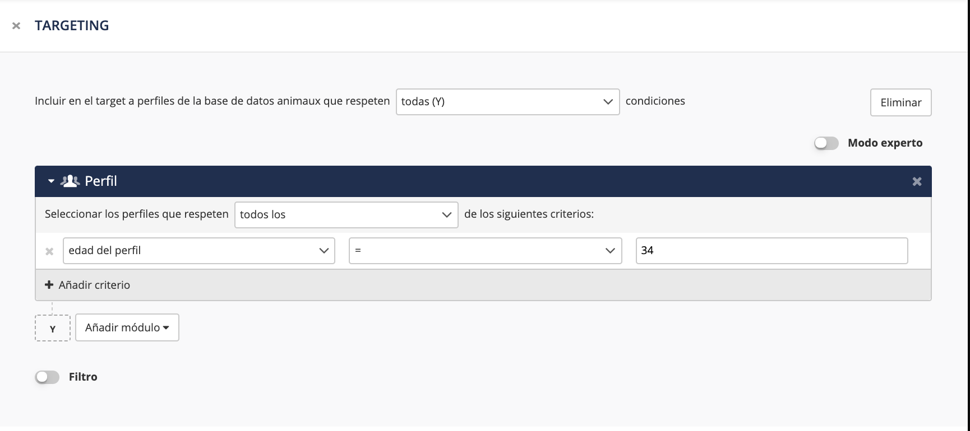Open the todos los criteria dropdown
Viewport: 970px width, 431px height.
pyautogui.click(x=346, y=215)
